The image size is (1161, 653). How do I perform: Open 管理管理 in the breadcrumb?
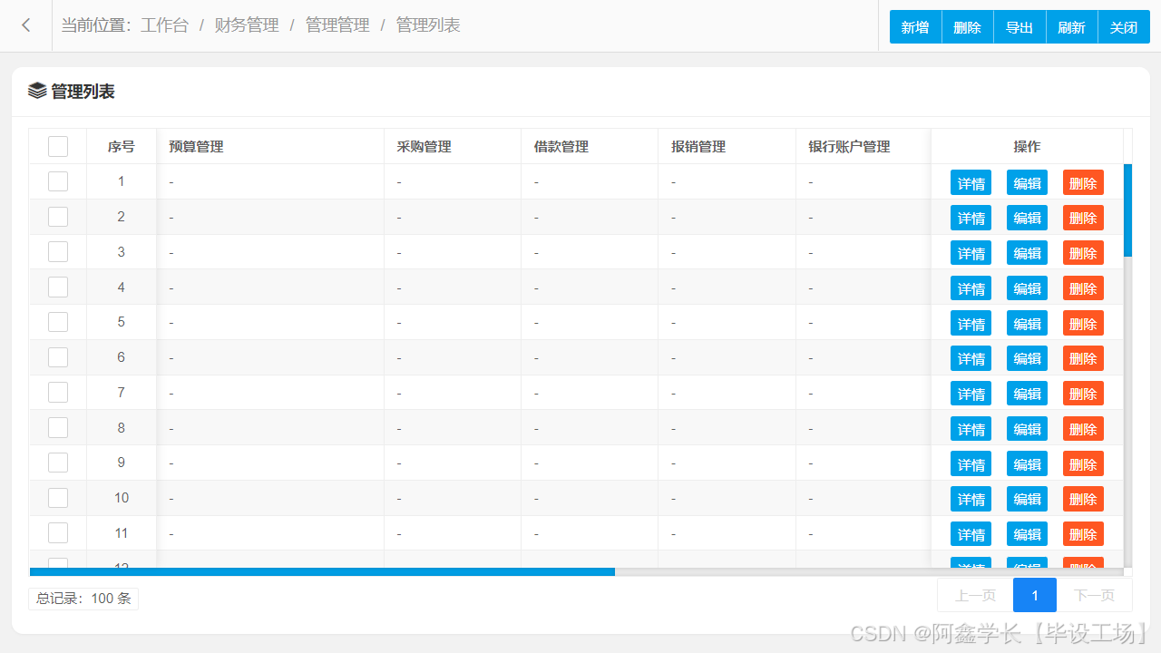337,25
